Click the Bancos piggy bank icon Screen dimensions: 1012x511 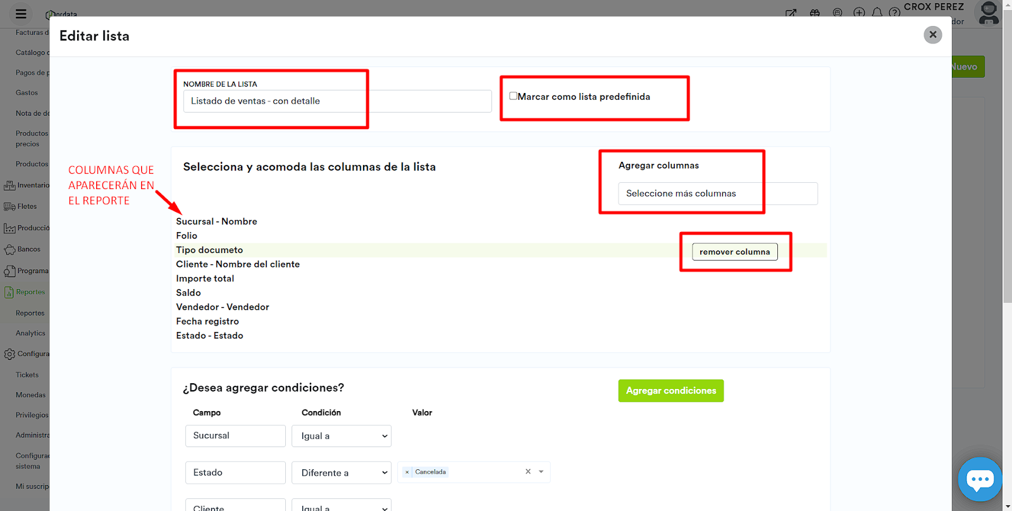(9, 250)
